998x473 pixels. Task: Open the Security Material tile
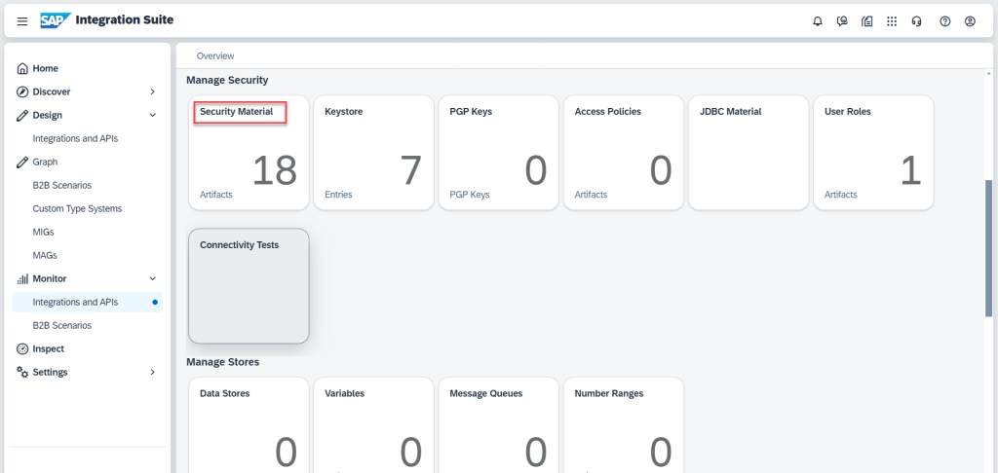[248, 152]
